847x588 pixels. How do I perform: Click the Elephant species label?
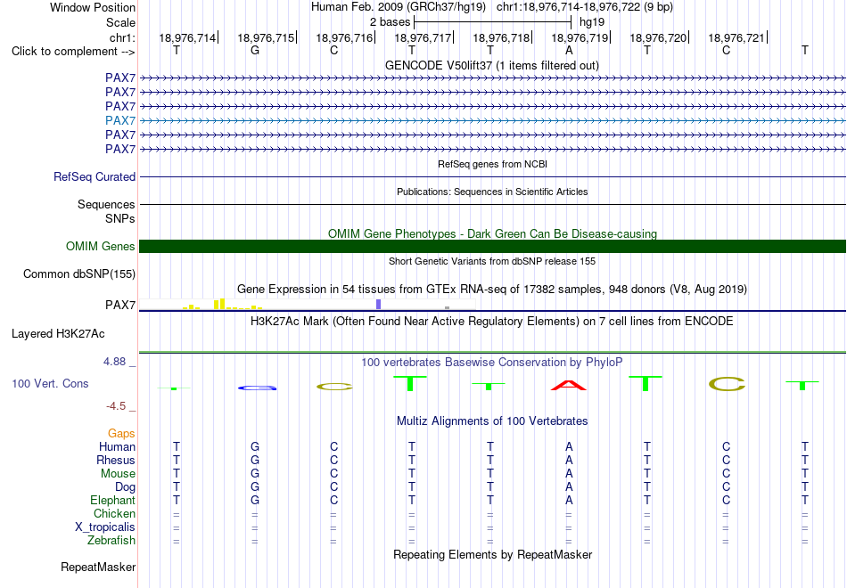coord(112,500)
